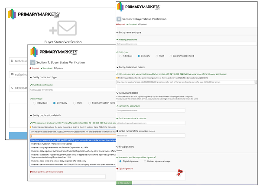260x187 pixels.
Task: Click the orange info dot beside the terms note in right window
Action: (x=117, y=78)
